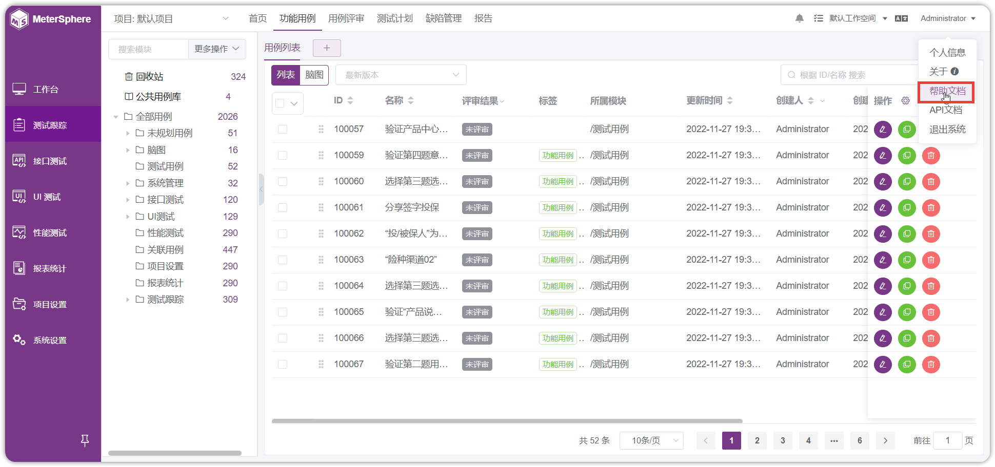Check the box for case 100061
Image resolution: width=995 pixels, height=467 pixels.
[x=283, y=207]
